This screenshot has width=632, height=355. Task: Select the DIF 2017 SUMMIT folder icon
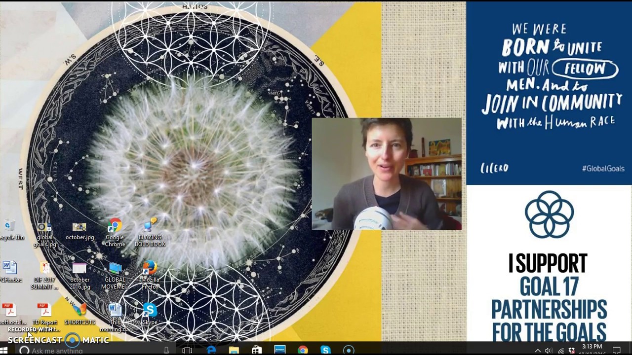pos(44,276)
